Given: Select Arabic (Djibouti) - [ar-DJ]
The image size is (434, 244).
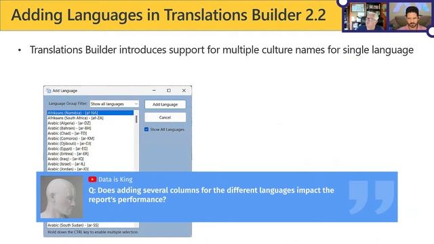Looking at the screenshot, I should pos(90,144).
